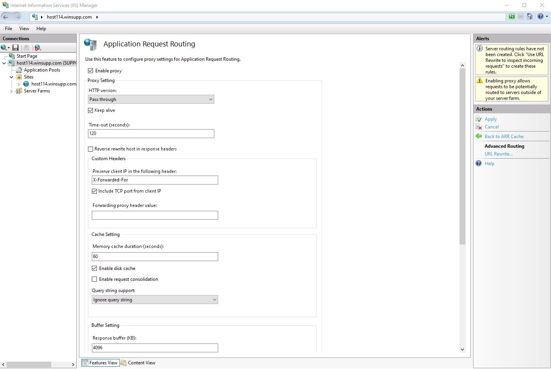Open the File menu
551x369 pixels.
click(x=9, y=29)
